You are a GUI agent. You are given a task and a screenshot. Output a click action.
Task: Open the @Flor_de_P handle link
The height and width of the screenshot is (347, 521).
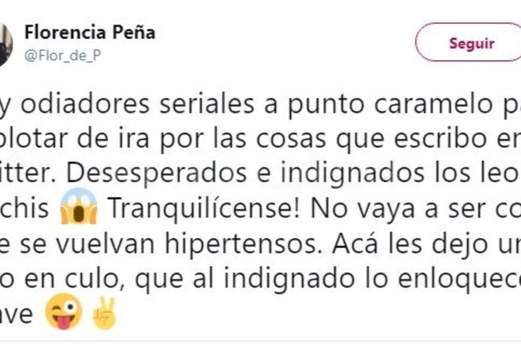[63, 56]
